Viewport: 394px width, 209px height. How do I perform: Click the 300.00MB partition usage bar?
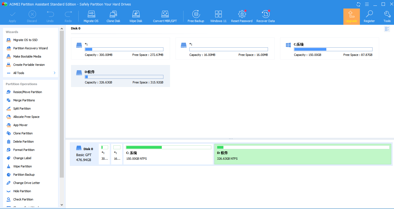tap(124, 49)
